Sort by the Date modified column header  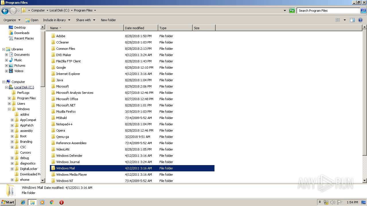[x=141, y=28]
